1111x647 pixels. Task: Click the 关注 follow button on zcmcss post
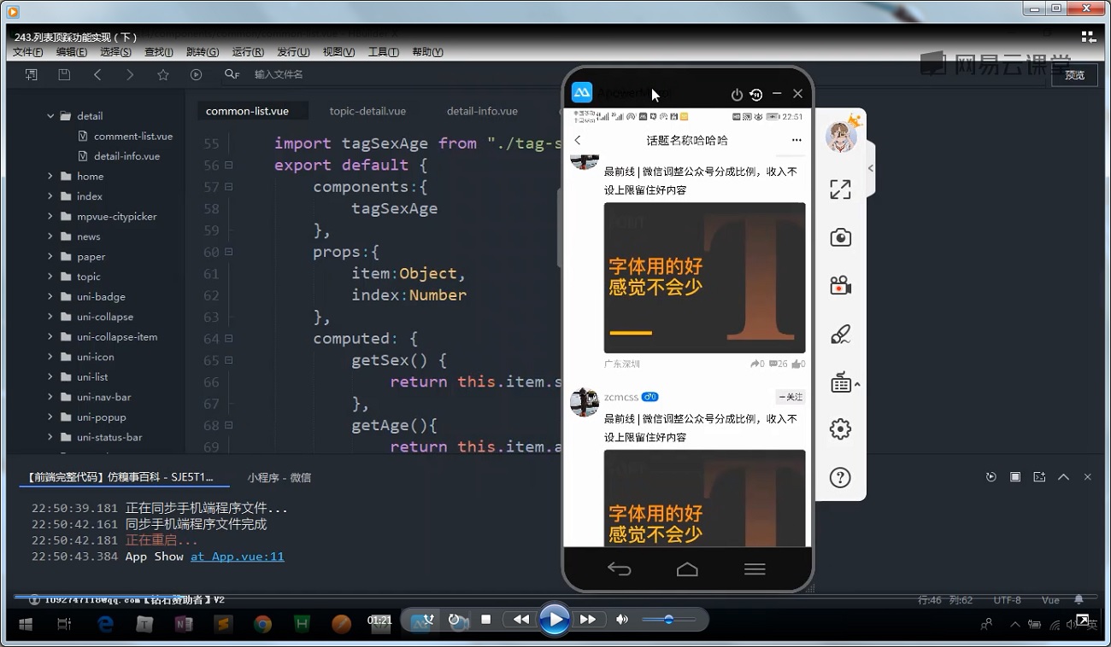click(791, 397)
